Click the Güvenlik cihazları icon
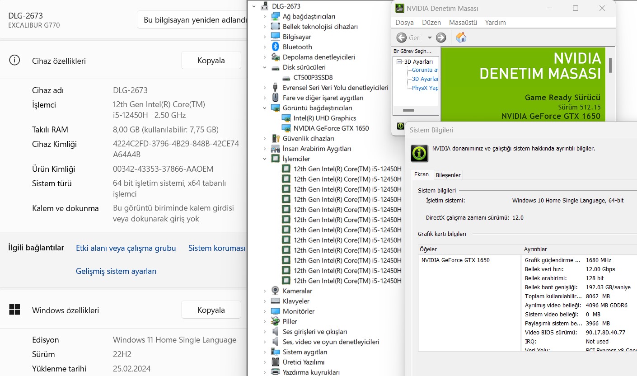 pos(275,138)
